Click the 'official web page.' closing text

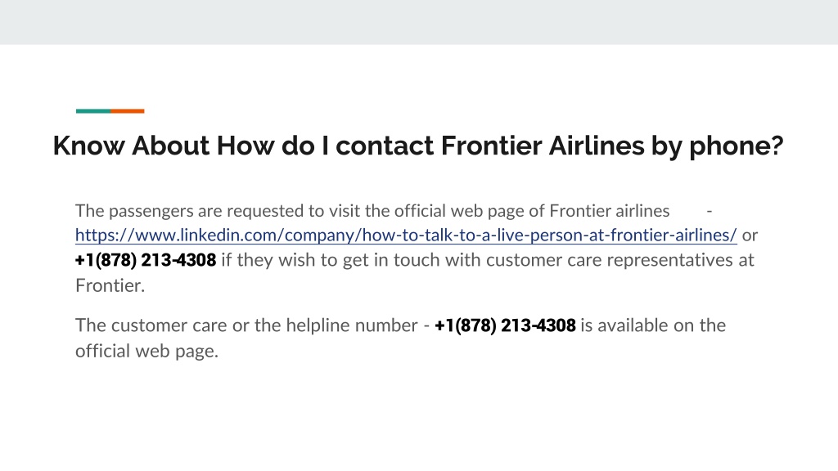coord(147,352)
